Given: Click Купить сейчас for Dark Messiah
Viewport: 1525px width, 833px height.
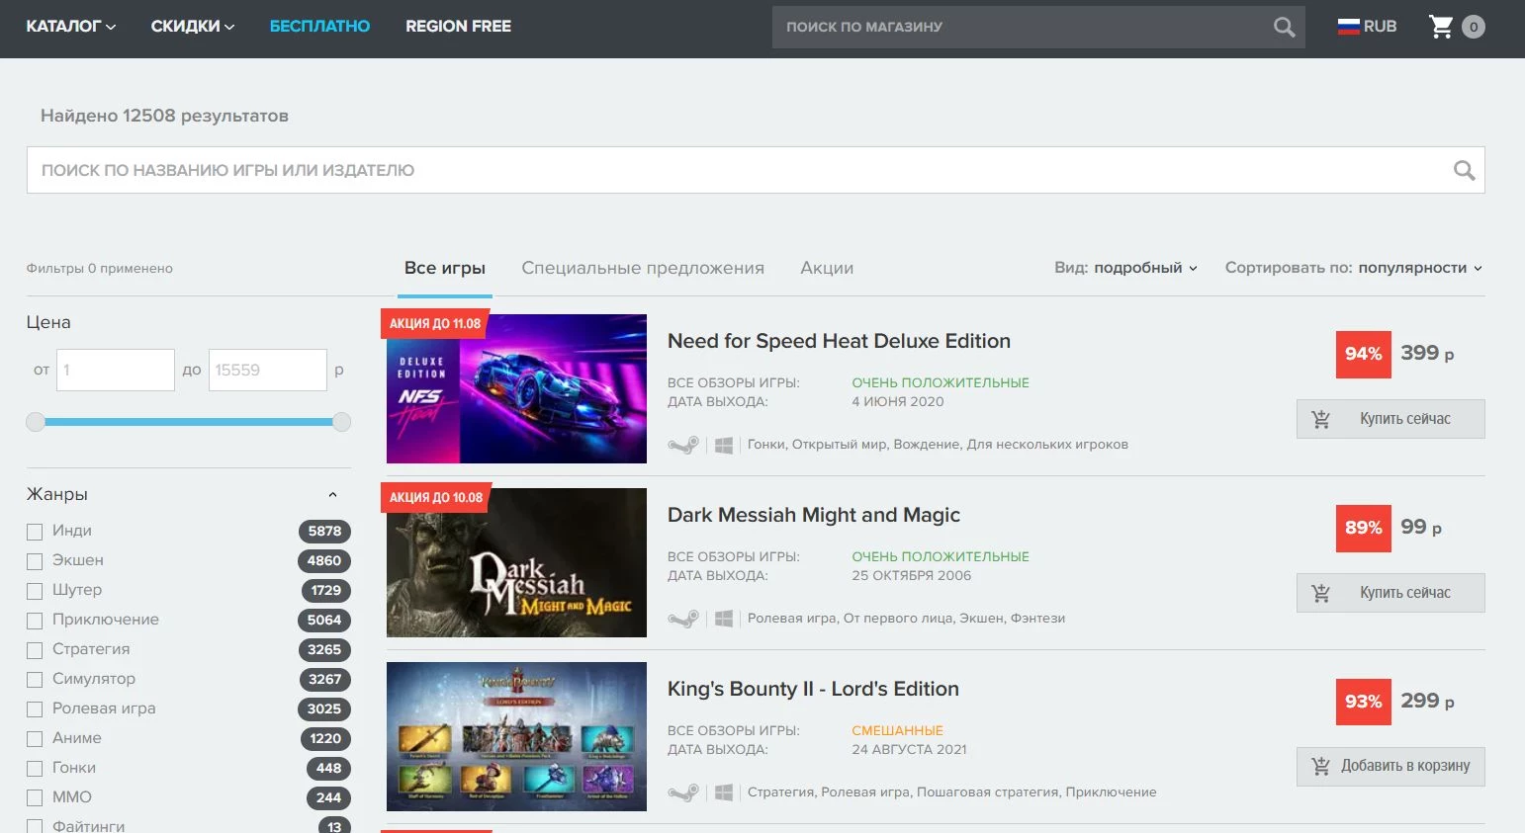Looking at the screenshot, I should point(1390,592).
